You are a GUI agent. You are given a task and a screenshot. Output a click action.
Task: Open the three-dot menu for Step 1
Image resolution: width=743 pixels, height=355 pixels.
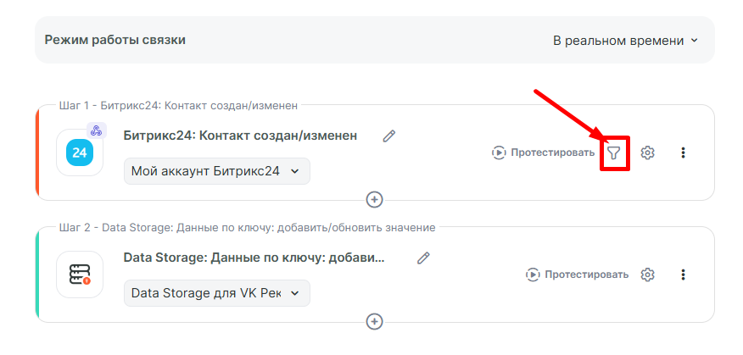[x=683, y=153]
